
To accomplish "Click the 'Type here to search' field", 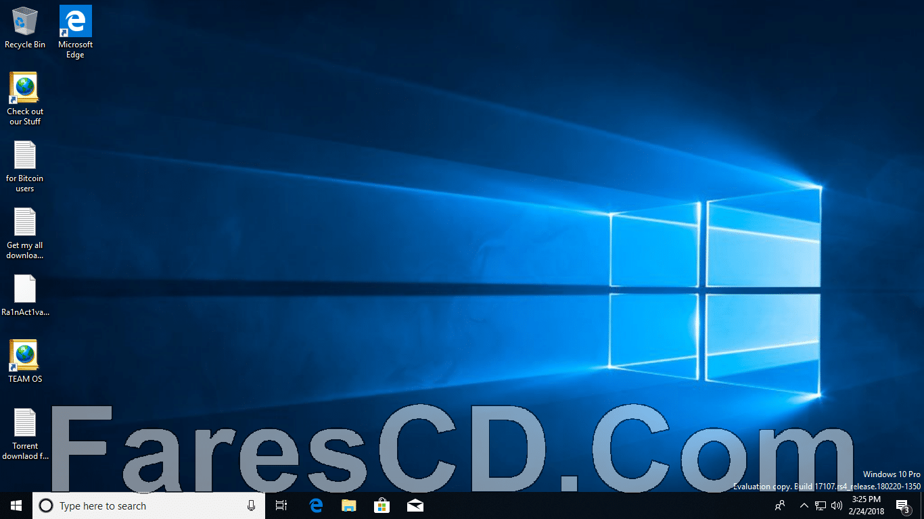I will [149, 505].
